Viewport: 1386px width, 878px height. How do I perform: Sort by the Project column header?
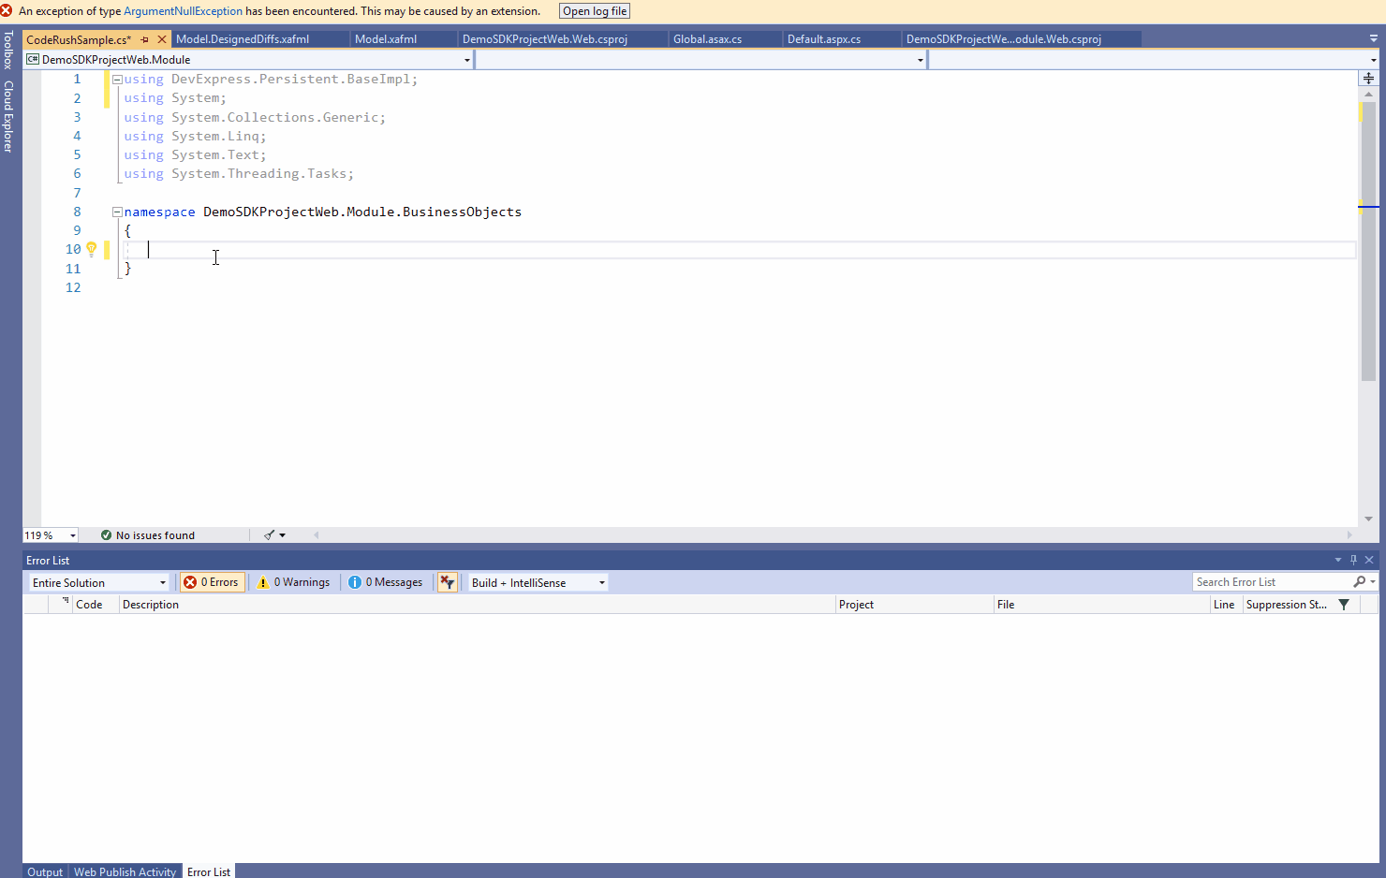coord(914,605)
